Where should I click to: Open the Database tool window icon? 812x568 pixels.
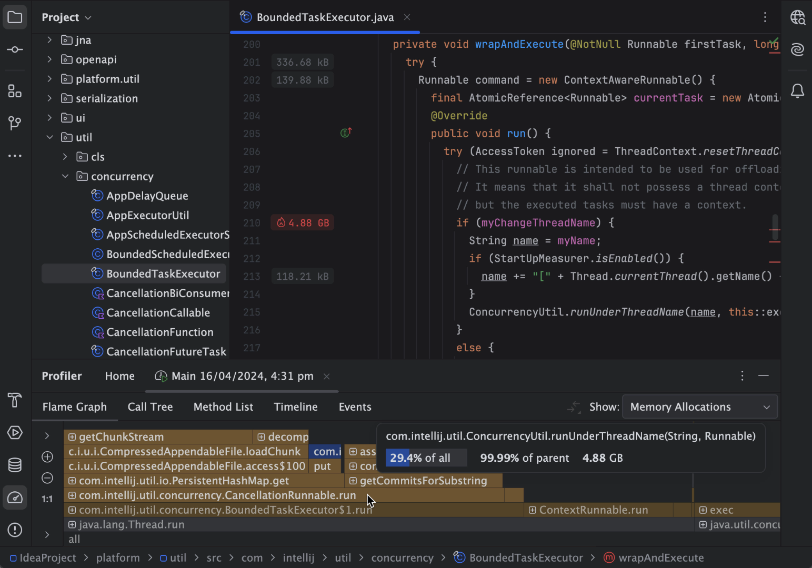tap(15, 465)
